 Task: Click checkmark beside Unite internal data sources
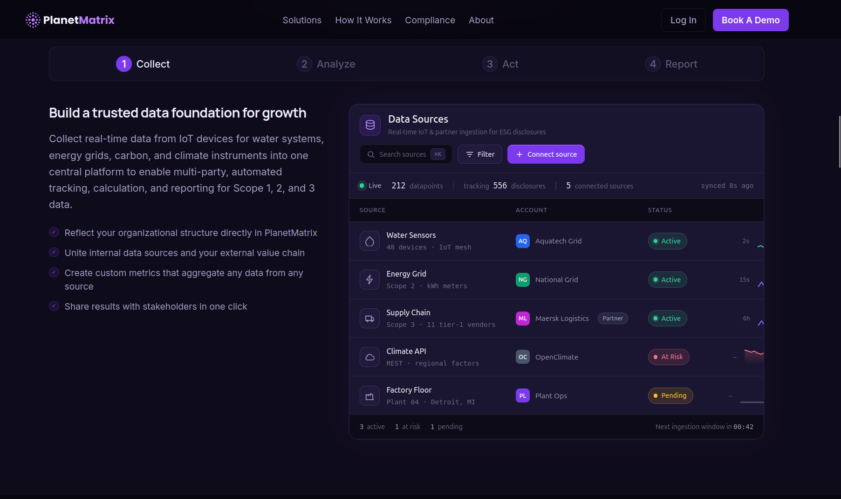(54, 252)
